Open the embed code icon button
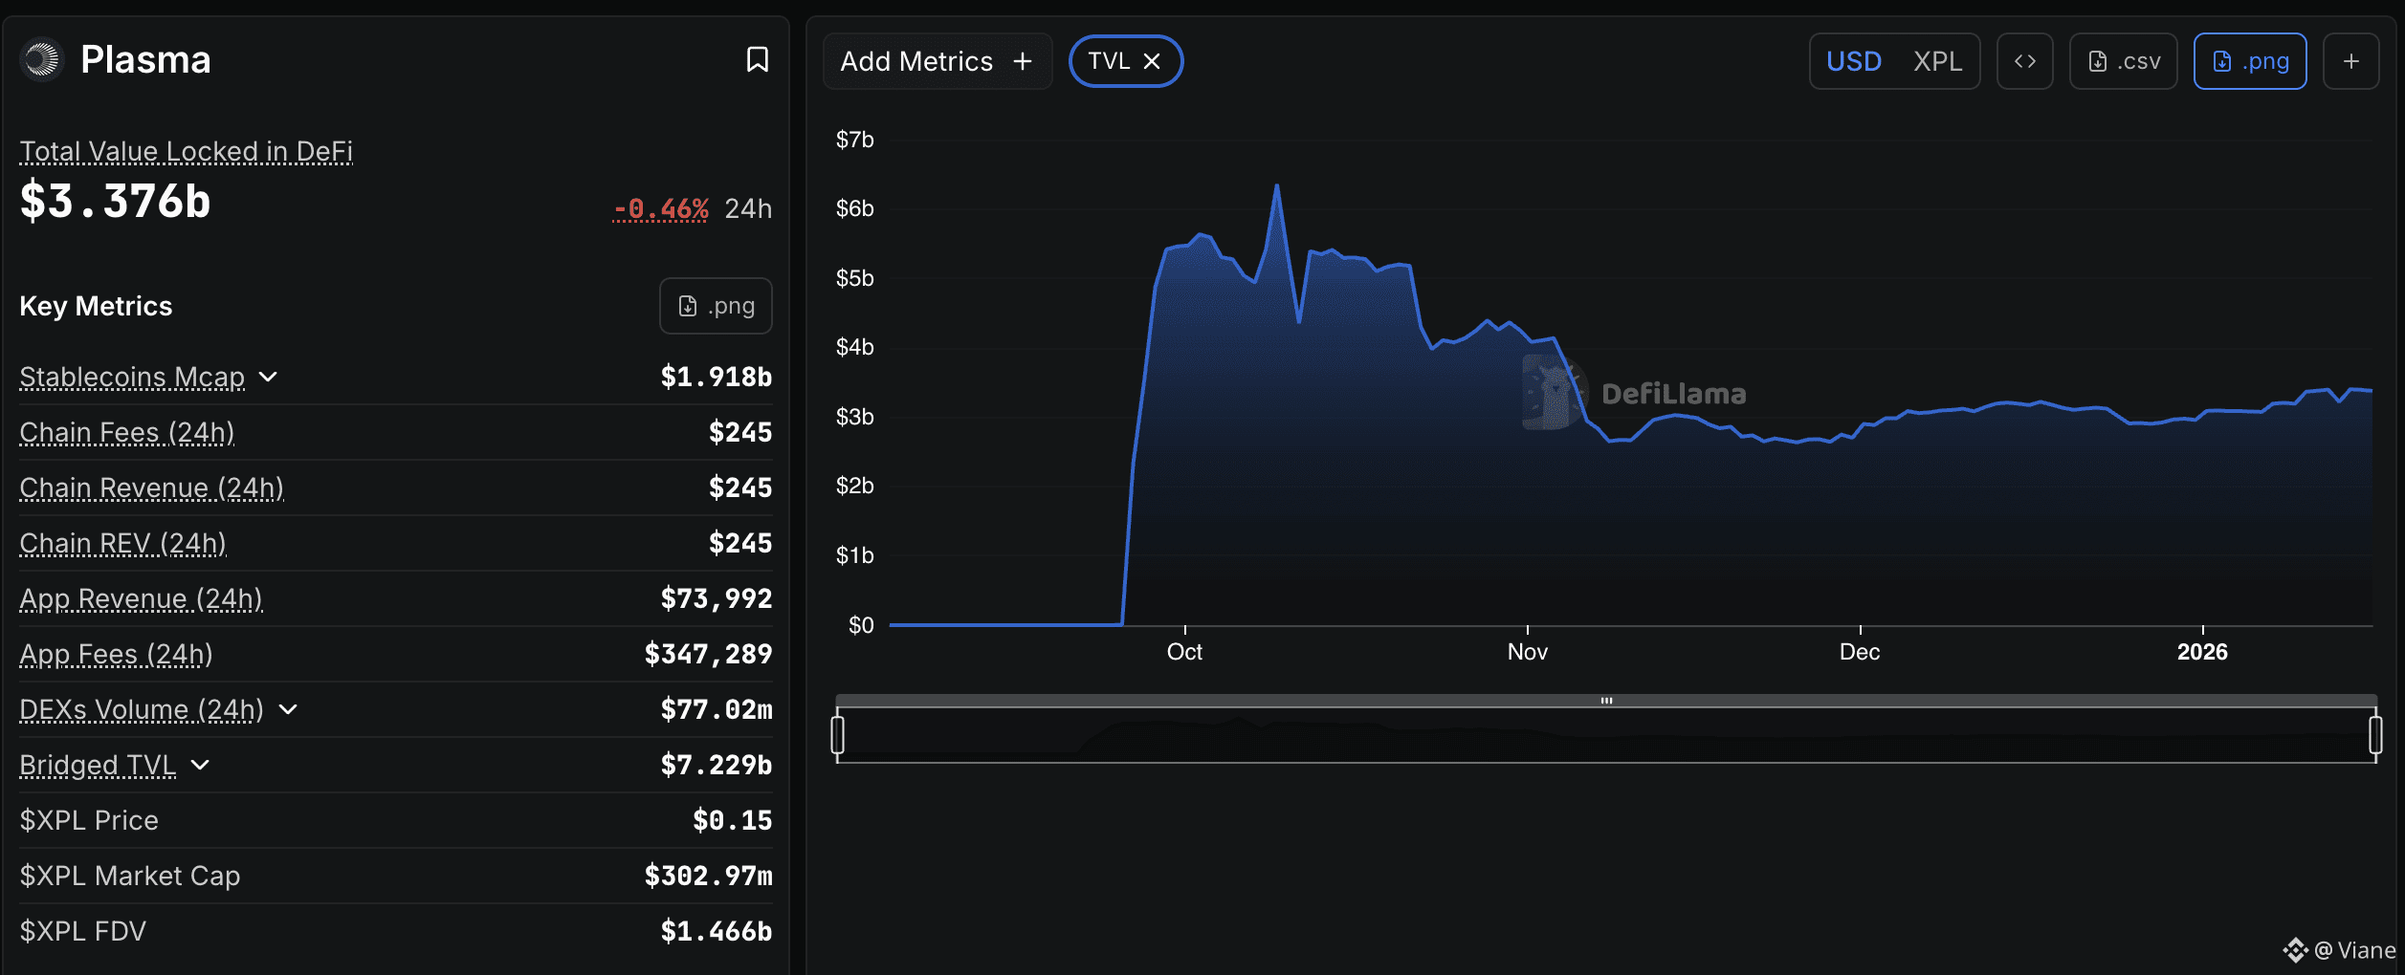This screenshot has width=2405, height=975. tap(2024, 61)
